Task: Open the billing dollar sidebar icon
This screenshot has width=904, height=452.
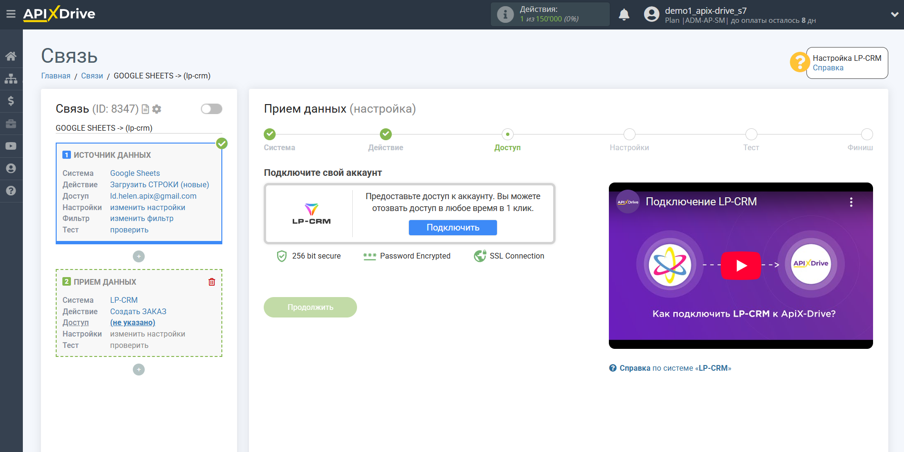Action: pyautogui.click(x=11, y=101)
